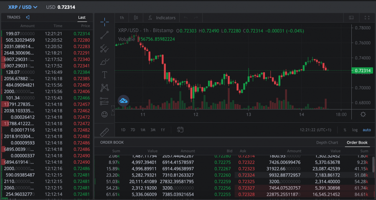Open the candlestick chart style selector
This screenshot has height=200, width=376.
point(136,18)
